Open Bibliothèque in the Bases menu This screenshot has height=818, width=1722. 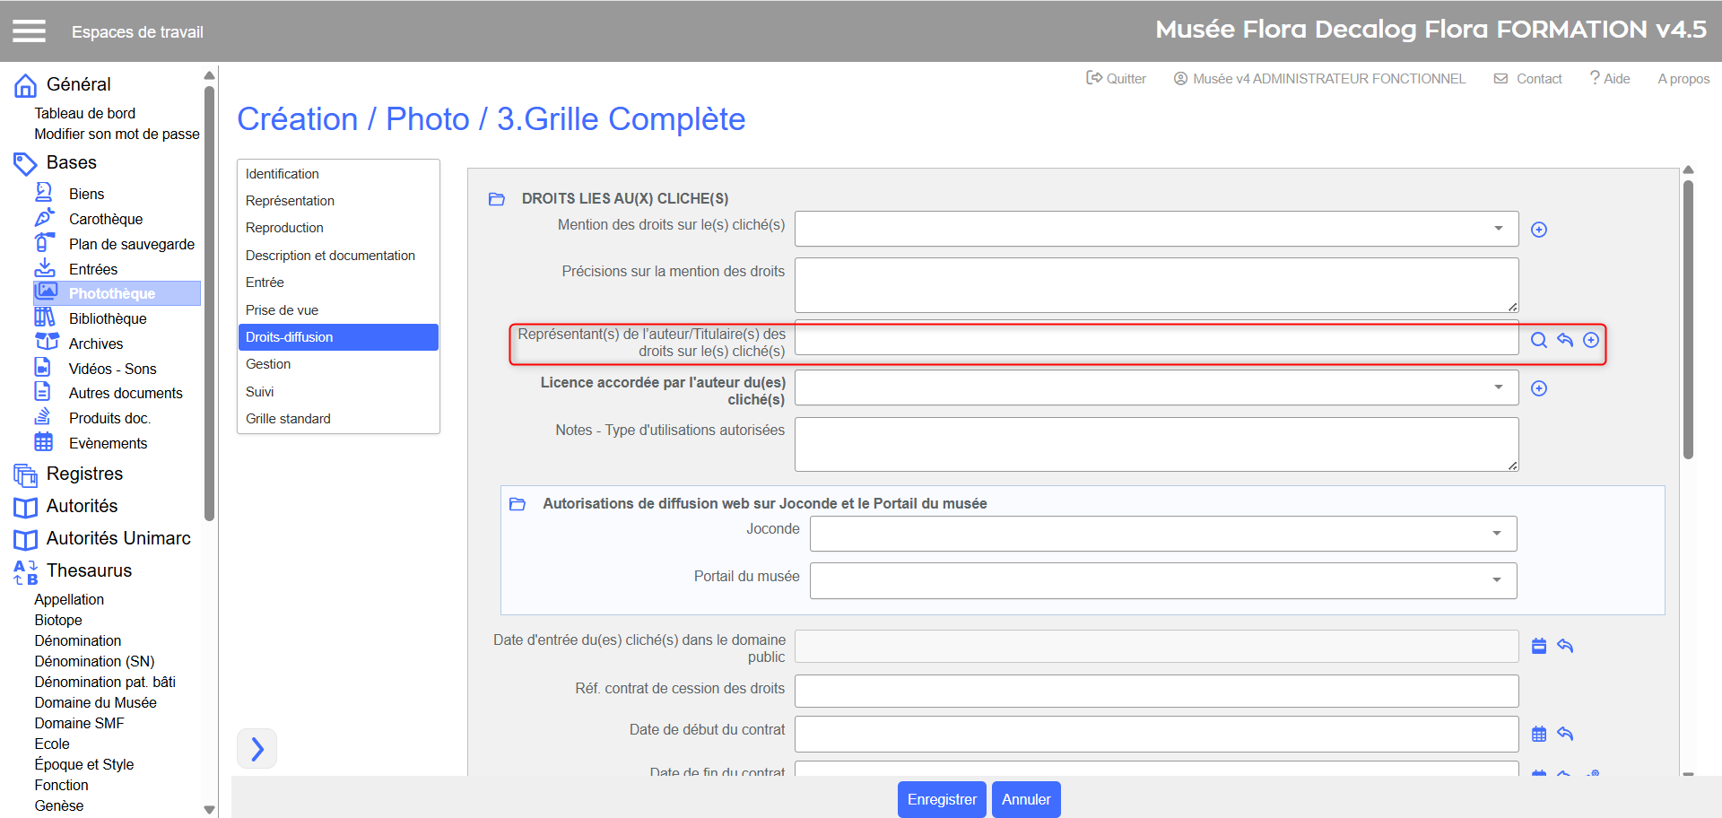(108, 318)
